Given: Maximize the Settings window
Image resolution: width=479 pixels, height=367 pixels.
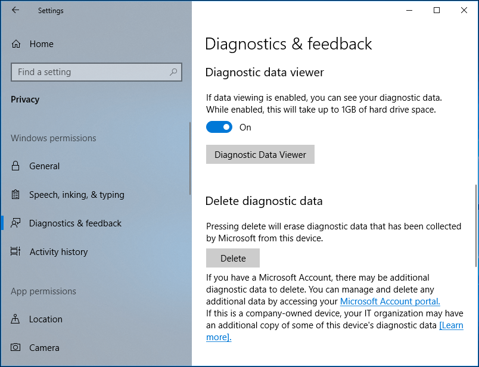Looking at the screenshot, I should point(437,10).
